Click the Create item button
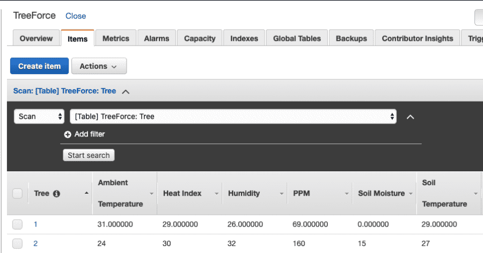This screenshot has width=483, height=253. coord(39,66)
